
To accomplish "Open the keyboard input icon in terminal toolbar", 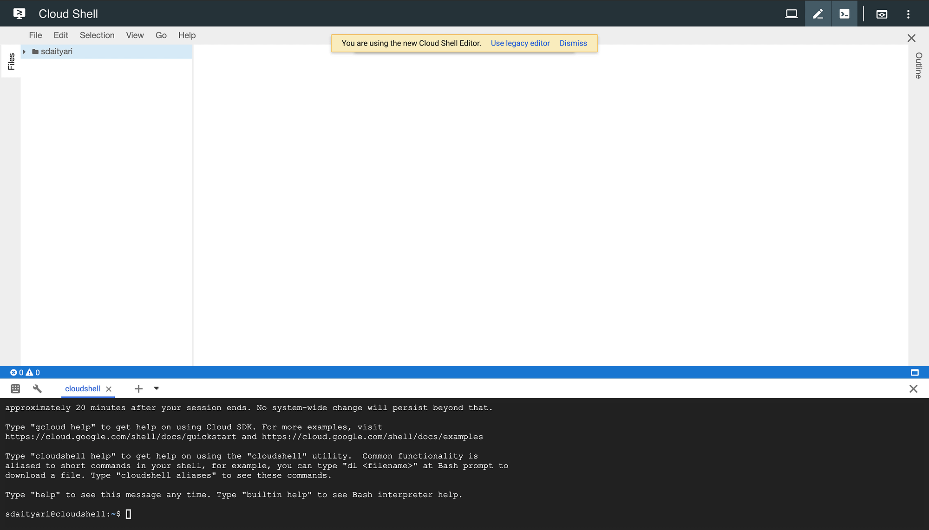I will [x=15, y=388].
